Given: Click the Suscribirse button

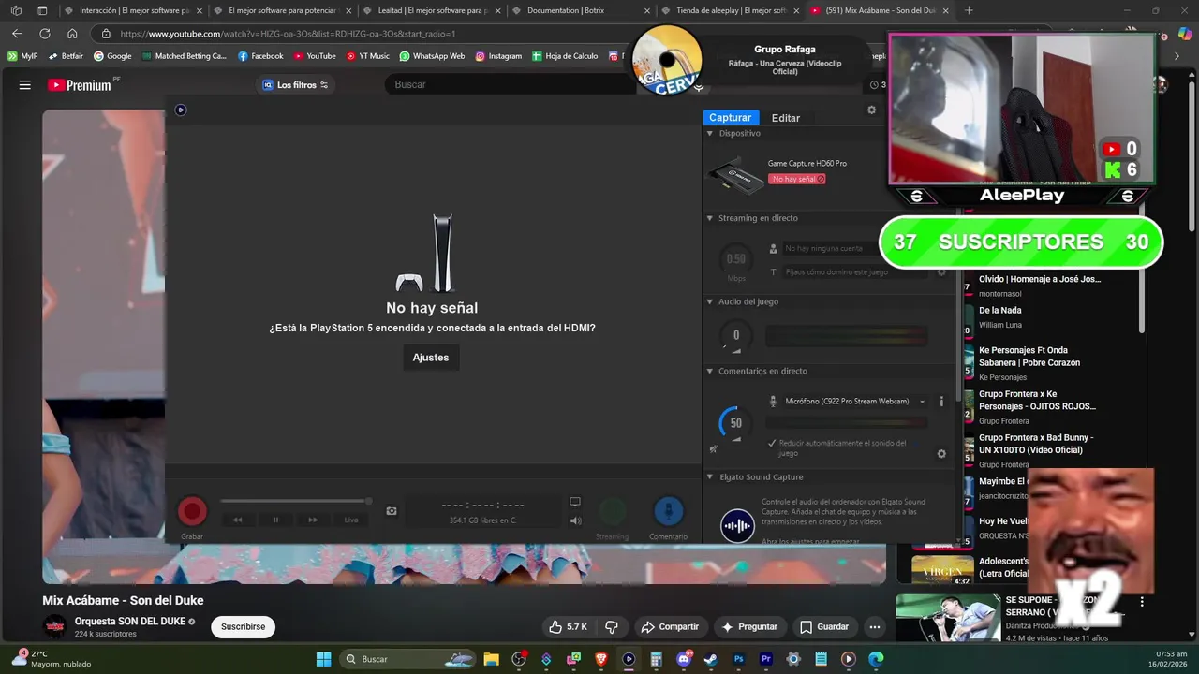Looking at the screenshot, I should pos(244,627).
